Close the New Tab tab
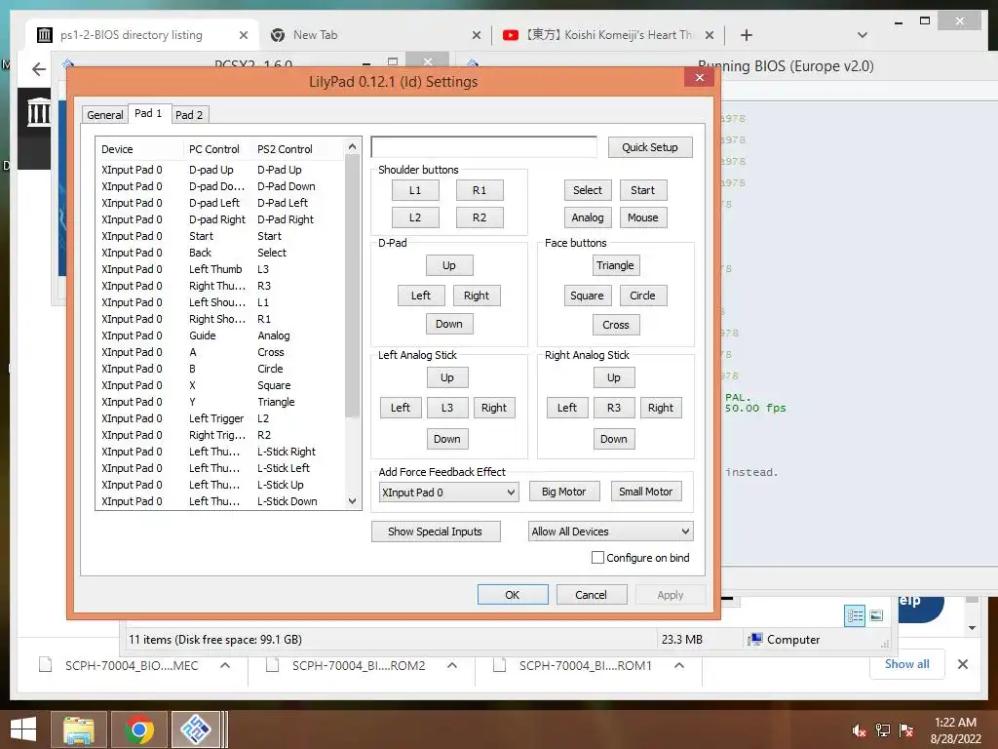 [x=476, y=35]
